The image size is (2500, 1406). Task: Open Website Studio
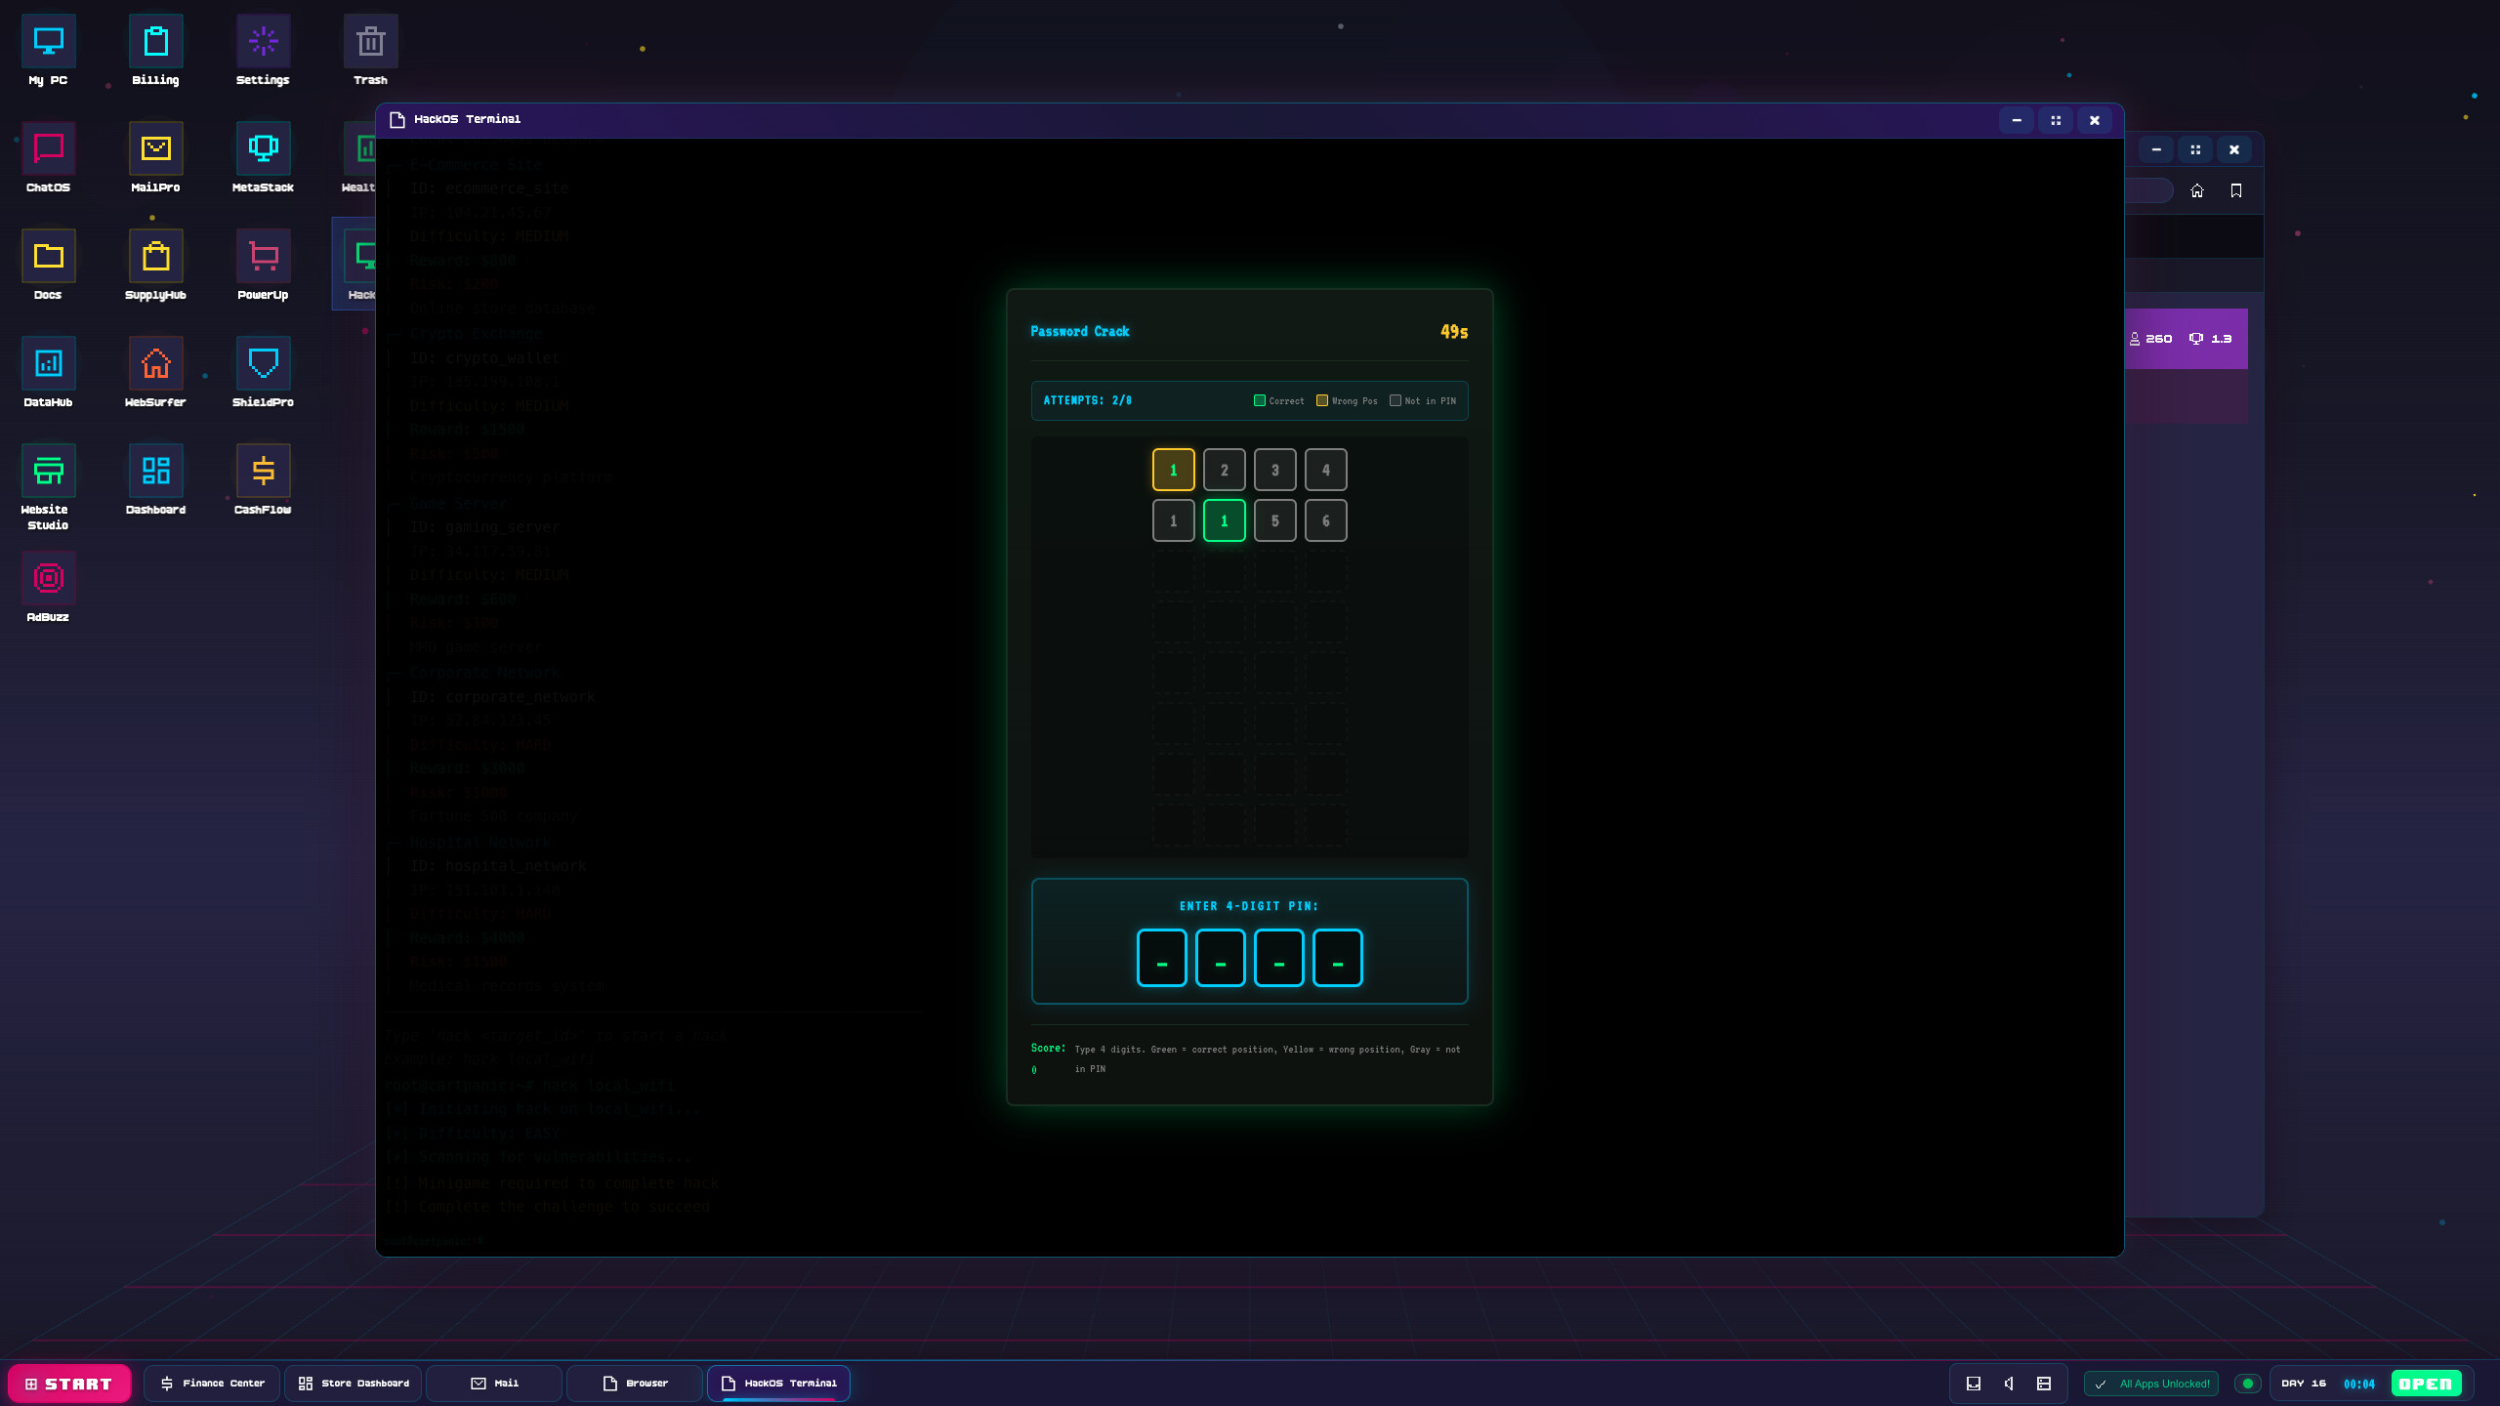coord(48,470)
